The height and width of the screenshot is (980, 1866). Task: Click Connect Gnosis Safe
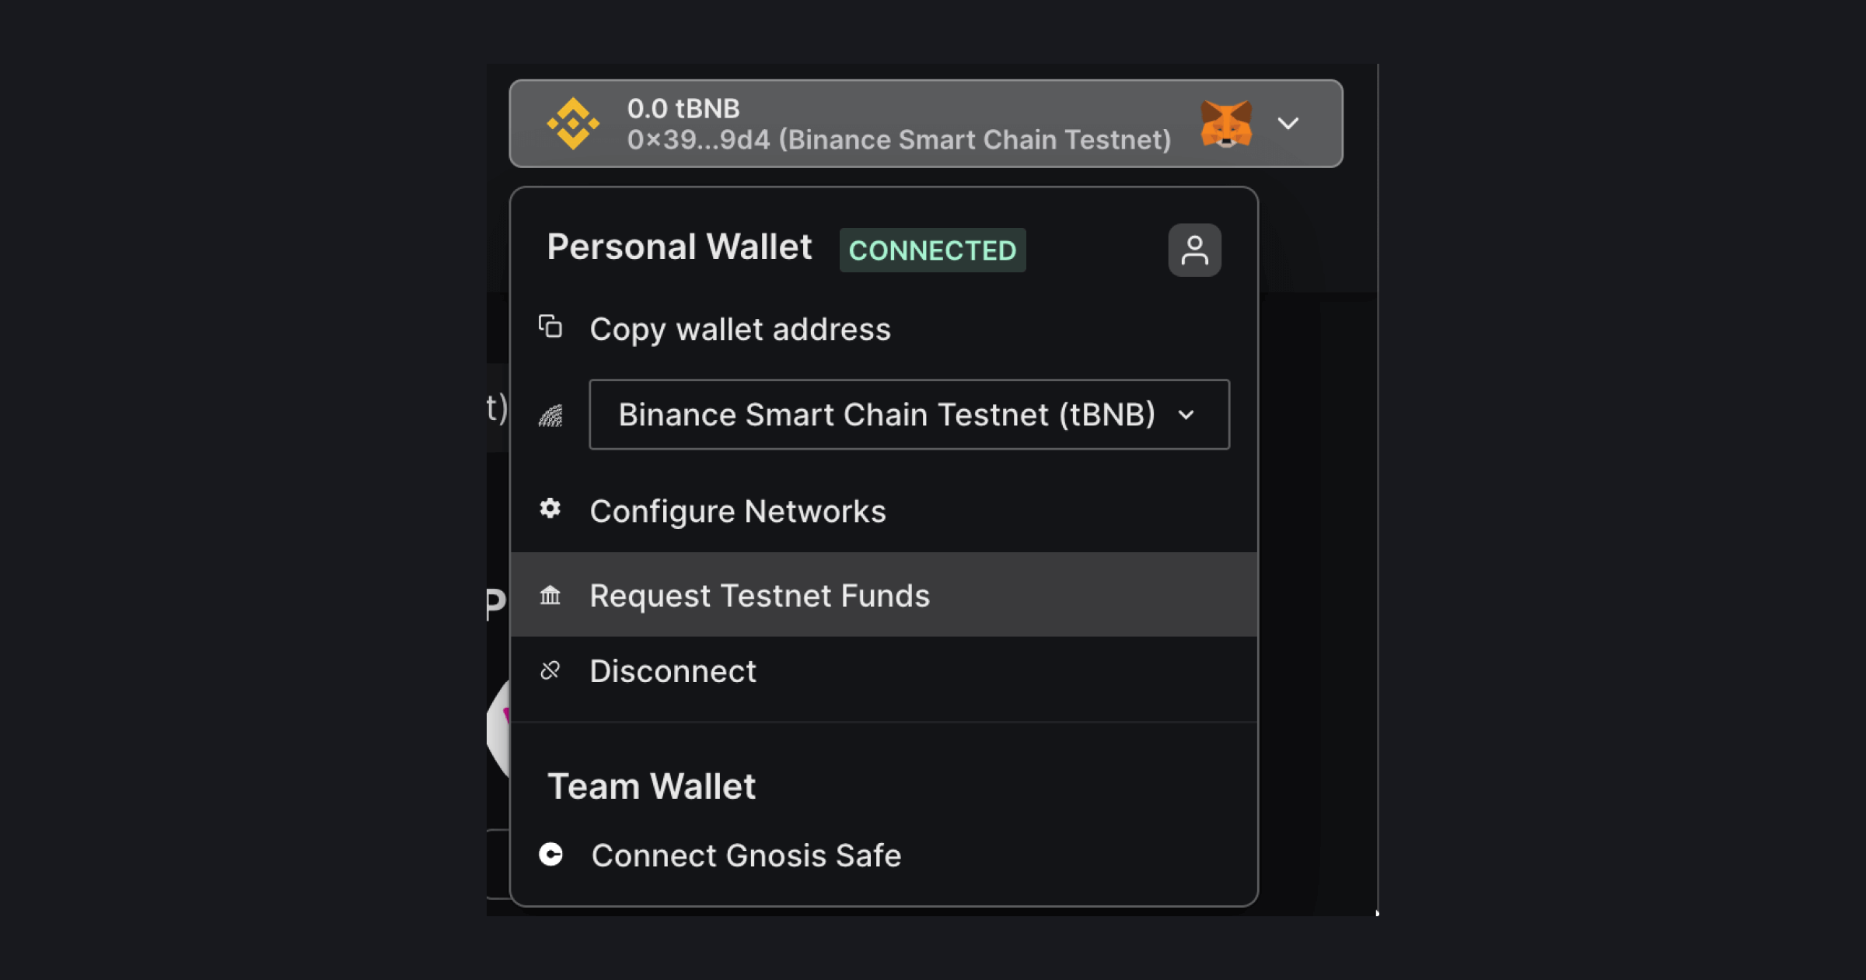(x=746, y=854)
